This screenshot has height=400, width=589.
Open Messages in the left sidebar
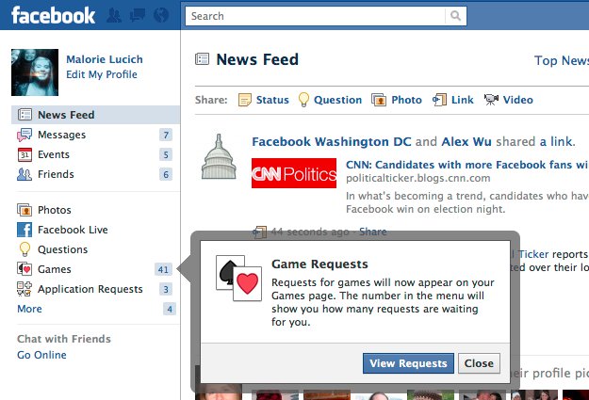click(x=61, y=135)
